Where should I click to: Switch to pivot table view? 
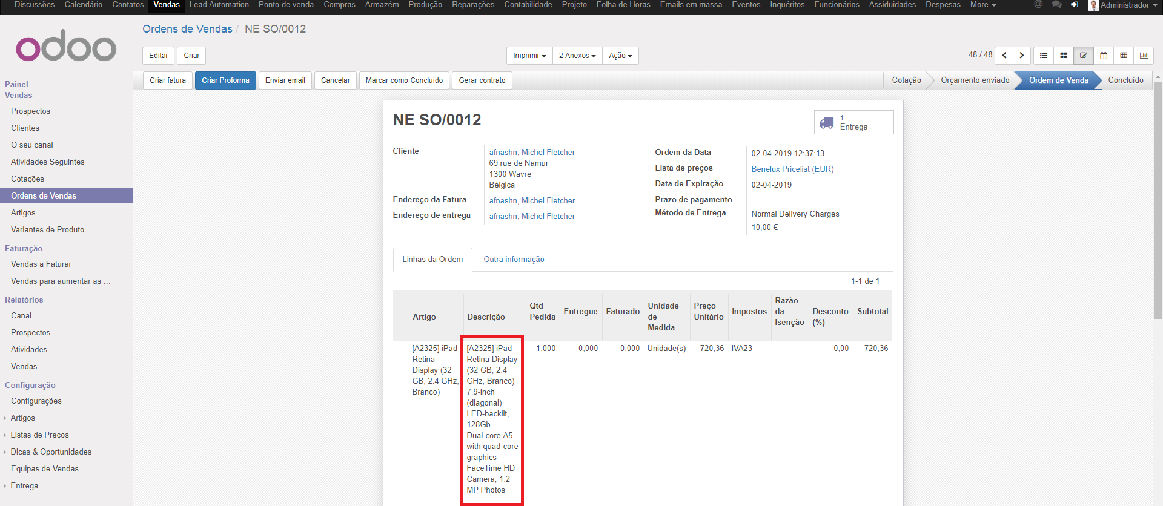[x=1124, y=56]
